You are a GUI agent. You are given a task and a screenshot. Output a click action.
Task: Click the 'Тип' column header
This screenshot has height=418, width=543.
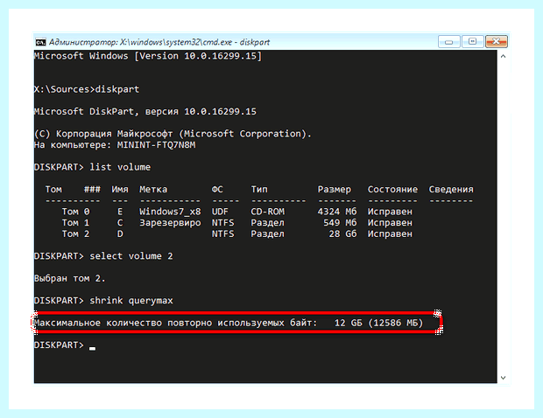(259, 190)
